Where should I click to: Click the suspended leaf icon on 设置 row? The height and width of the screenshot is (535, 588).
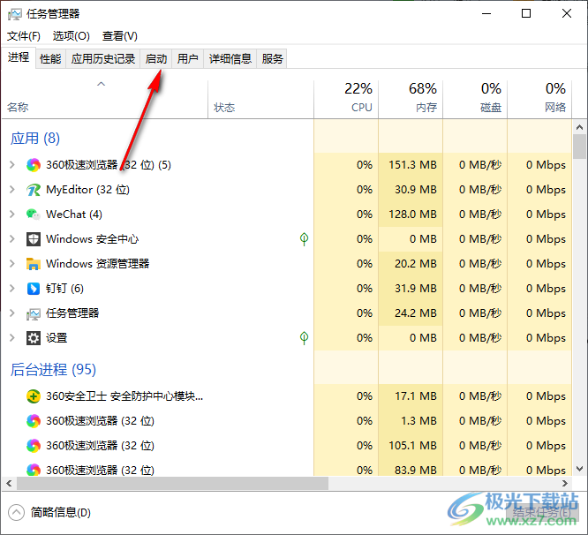[304, 338]
